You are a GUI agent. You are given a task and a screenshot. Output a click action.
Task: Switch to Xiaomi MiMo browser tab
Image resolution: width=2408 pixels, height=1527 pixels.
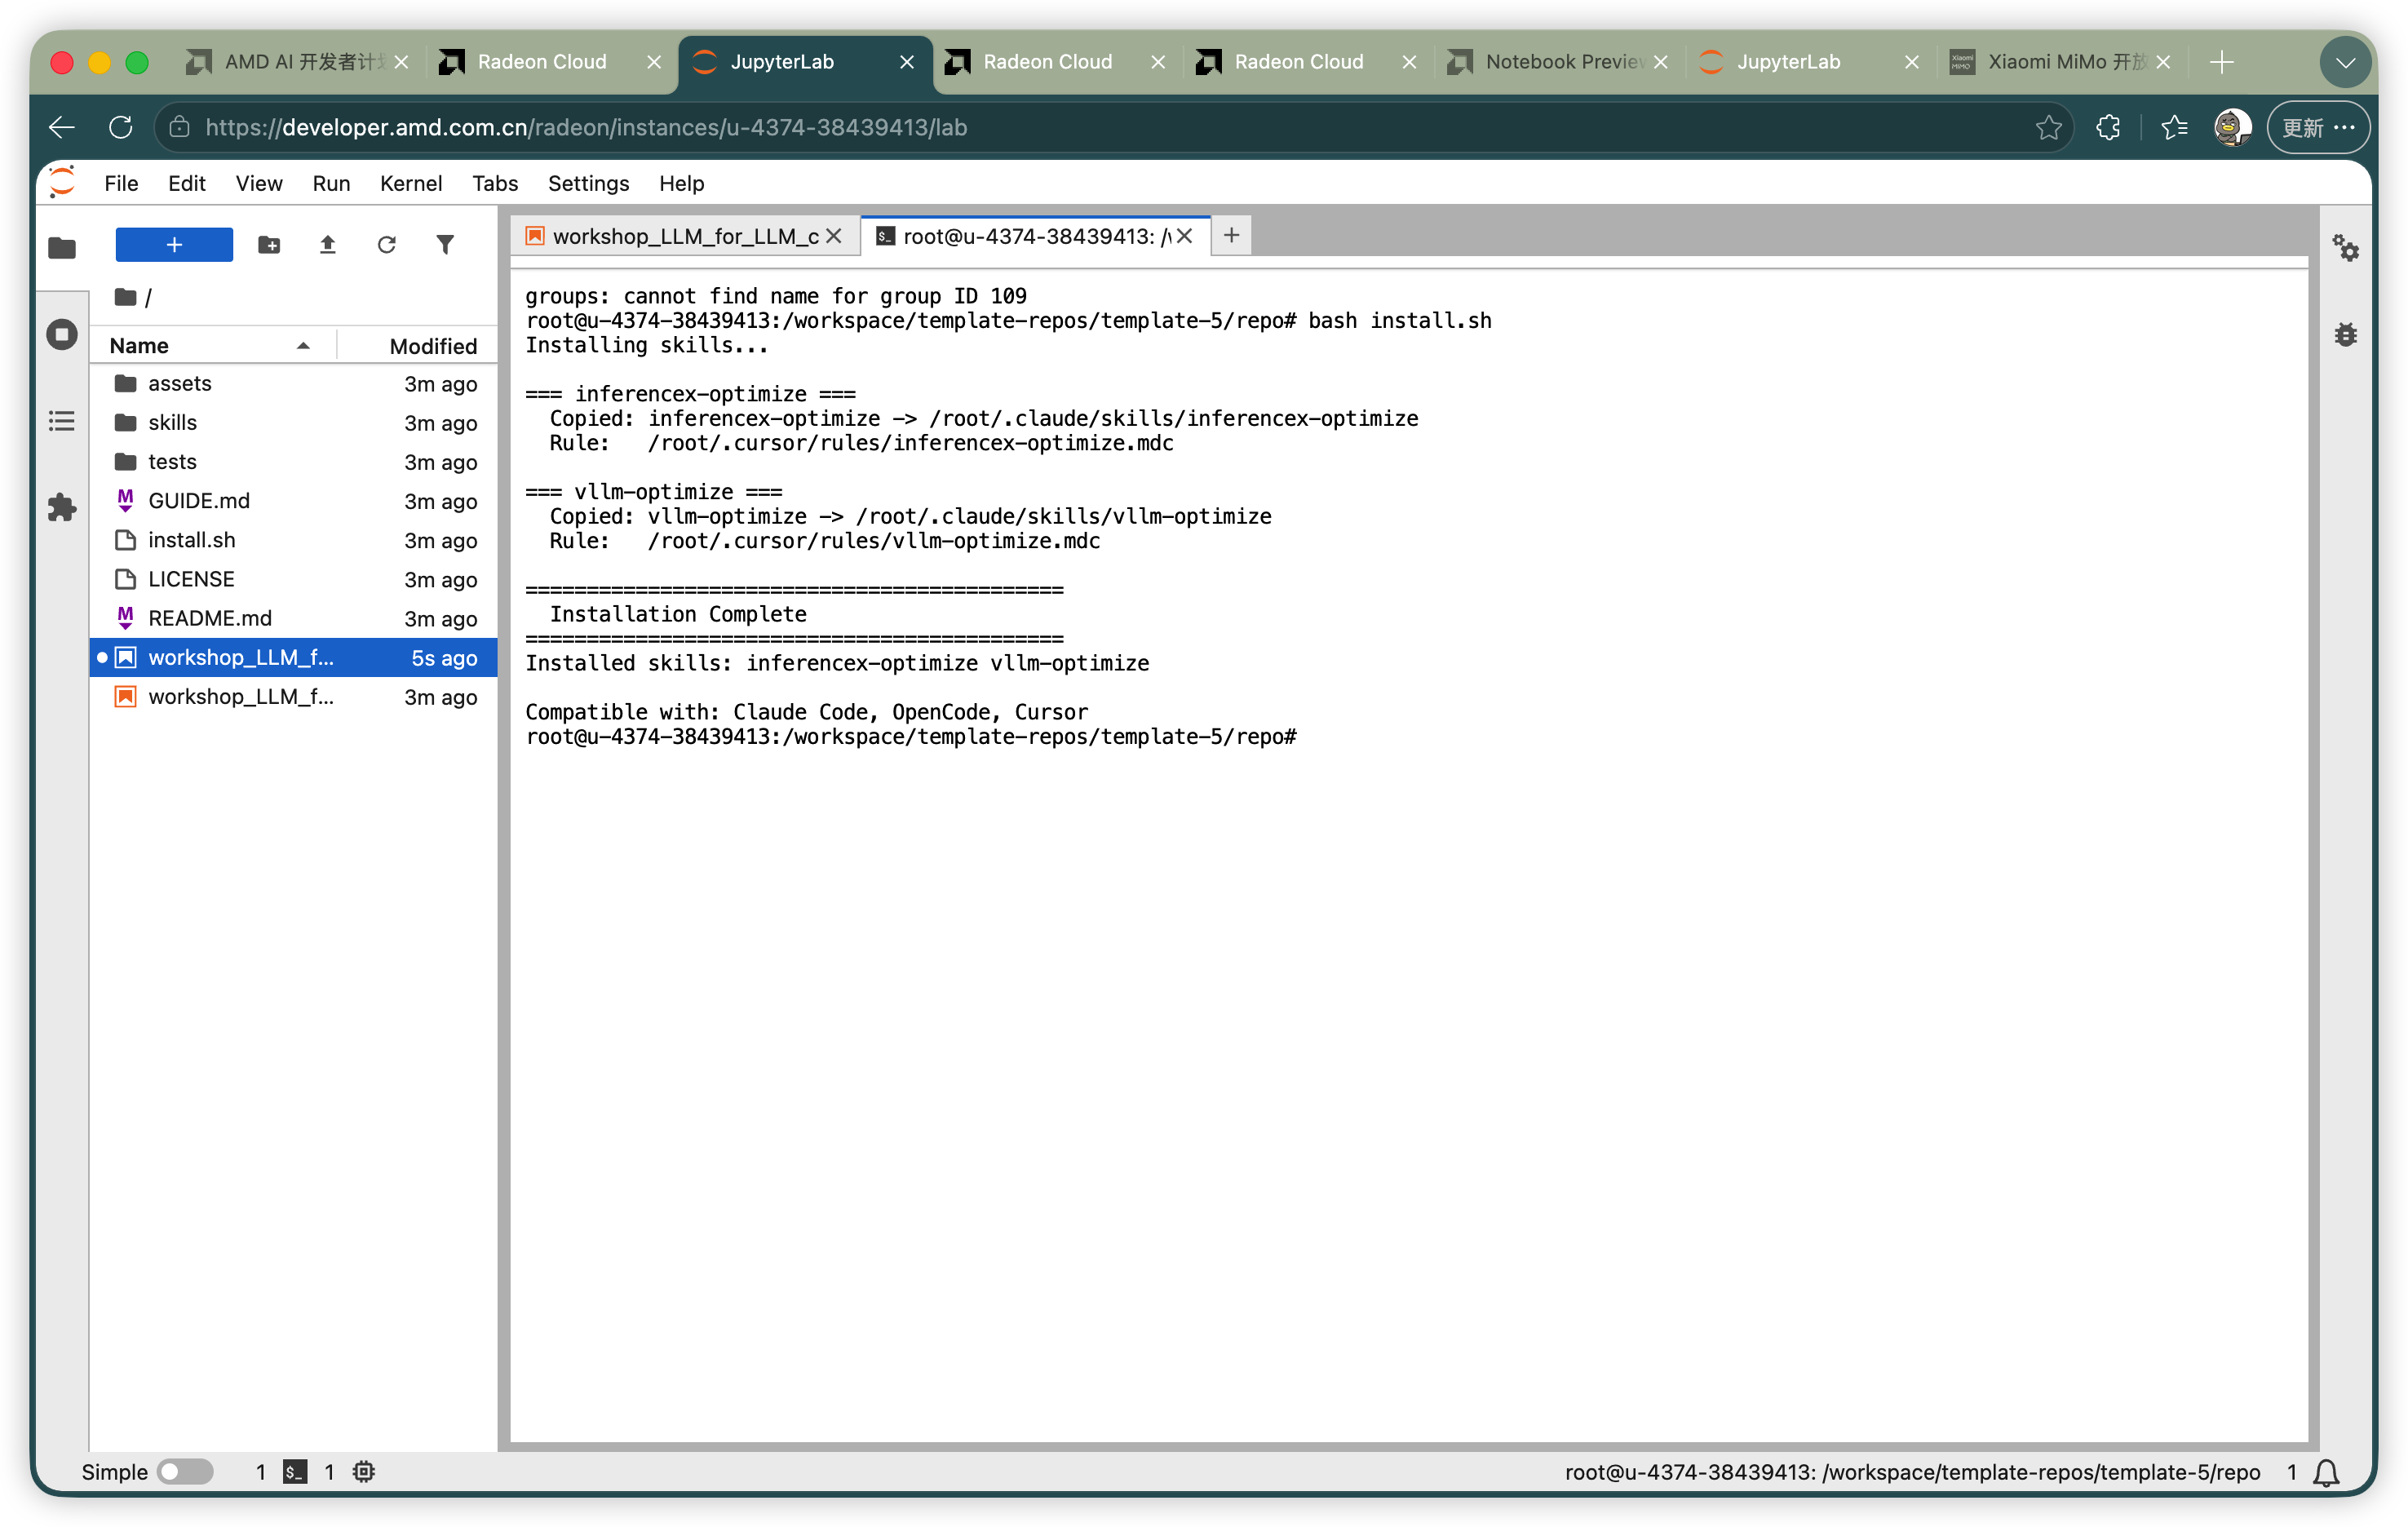coord(2060,62)
